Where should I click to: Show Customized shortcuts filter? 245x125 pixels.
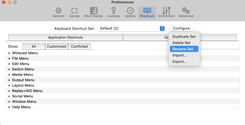click(x=57, y=47)
